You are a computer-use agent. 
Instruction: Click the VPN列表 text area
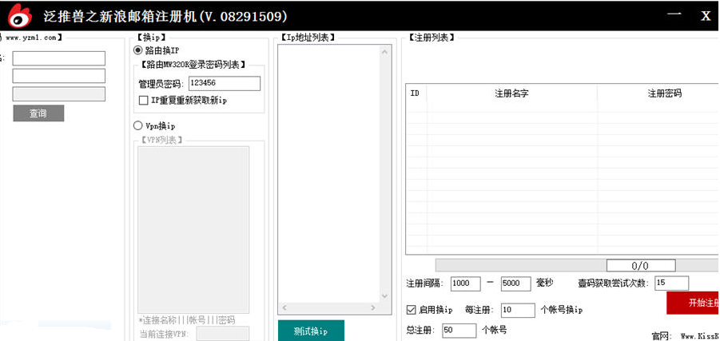(193, 229)
